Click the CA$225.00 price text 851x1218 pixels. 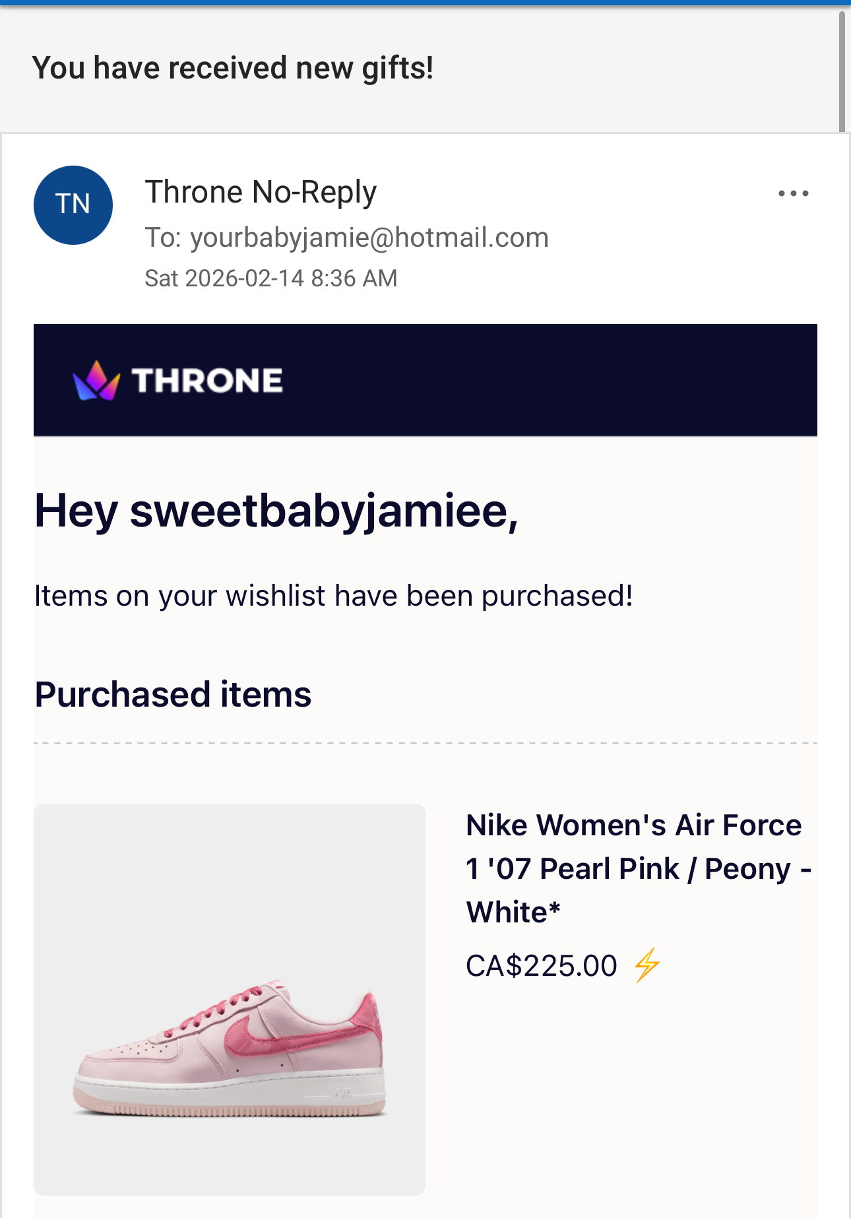coord(542,966)
